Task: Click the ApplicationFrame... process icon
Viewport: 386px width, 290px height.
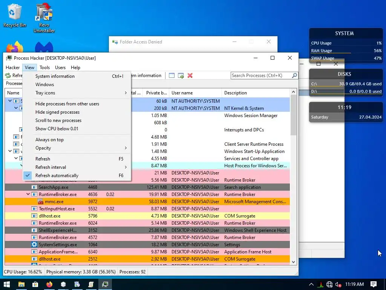Action: click(x=34, y=252)
